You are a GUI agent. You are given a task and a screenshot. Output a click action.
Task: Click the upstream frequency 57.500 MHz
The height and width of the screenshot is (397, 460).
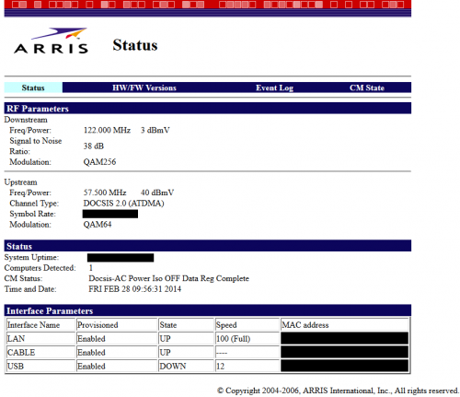tap(105, 193)
